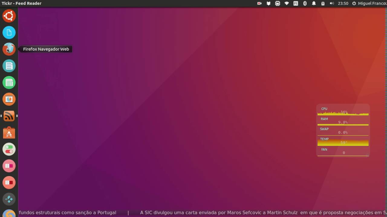Launch Firefox Navegador Web from the launcher
387x217 pixels.
tap(9, 49)
